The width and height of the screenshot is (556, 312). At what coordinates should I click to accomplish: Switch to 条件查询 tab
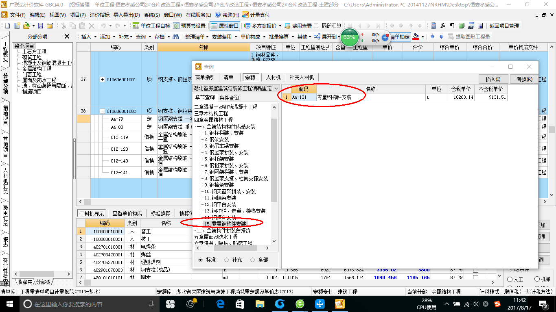click(x=230, y=97)
